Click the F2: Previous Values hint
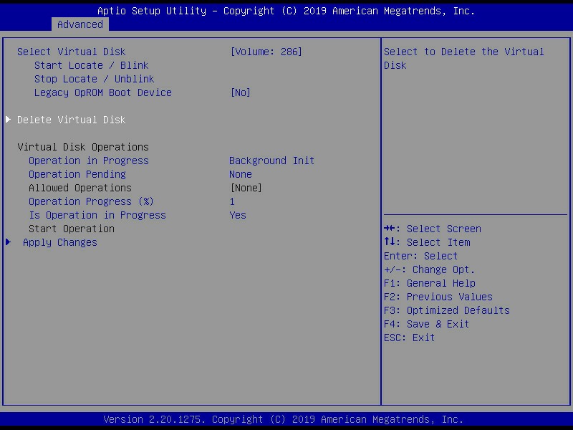The height and width of the screenshot is (430, 573). [438, 297]
